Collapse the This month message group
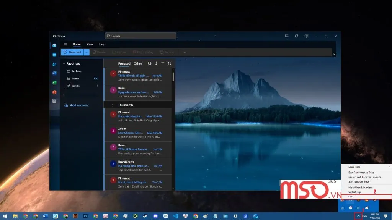Image resolution: width=392 pixels, height=220 pixels. point(113,105)
